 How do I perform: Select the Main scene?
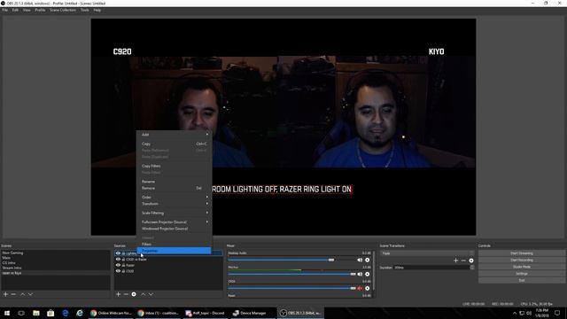click(x=55, y=258)
